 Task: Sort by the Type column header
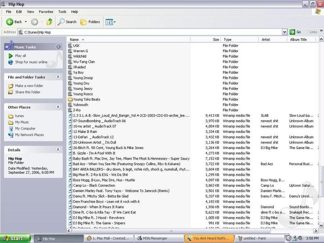(x=240, y=39)
